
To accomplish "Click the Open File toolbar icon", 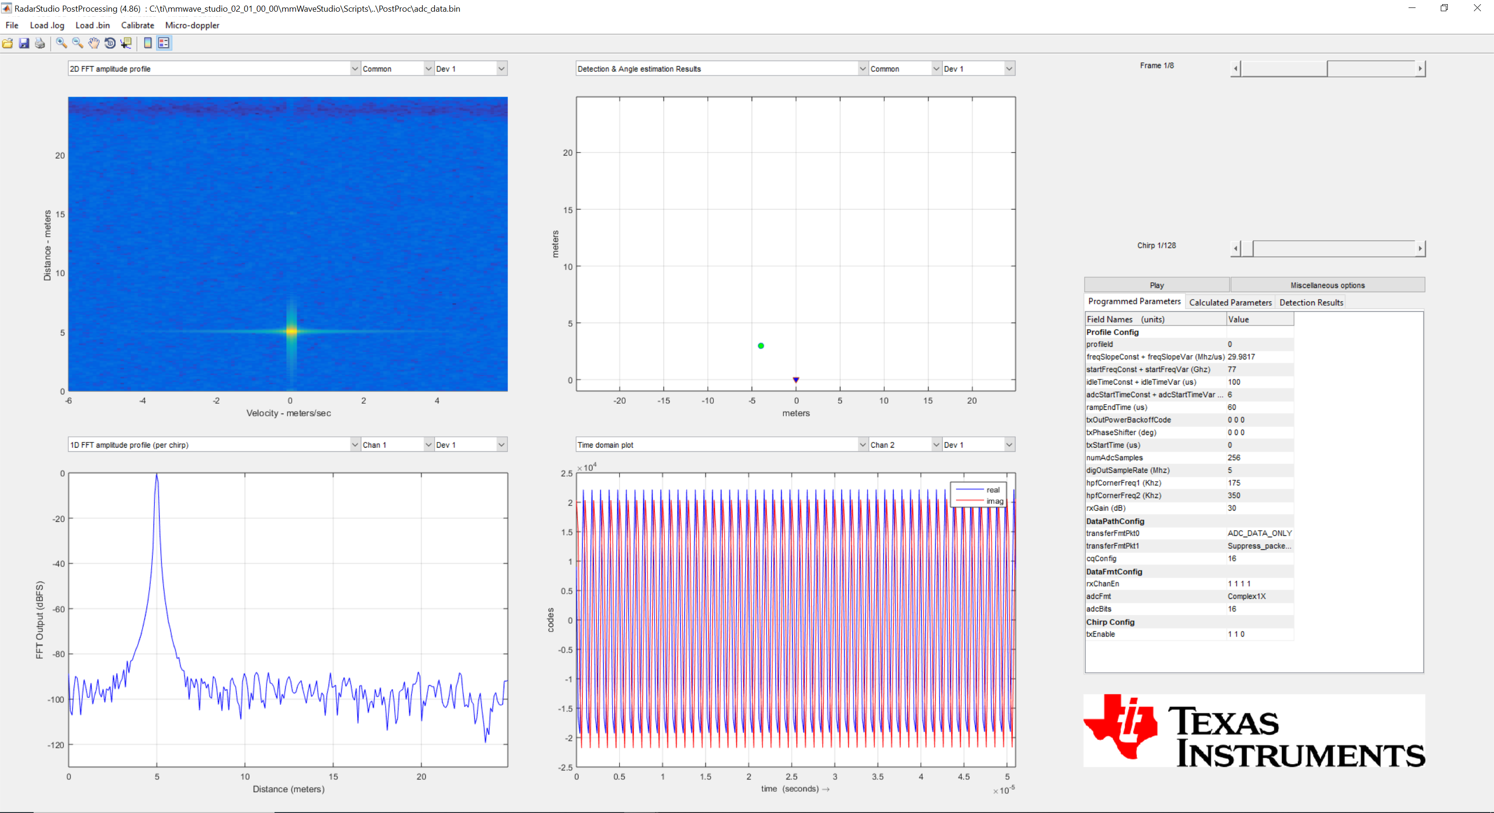I will (7, 43).
